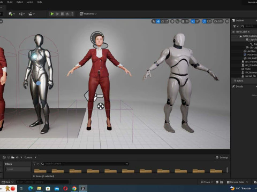Launch the Unreal Engine taskbar icon
The width and height of the screenshot is (257, 192).
coord(83,188)
